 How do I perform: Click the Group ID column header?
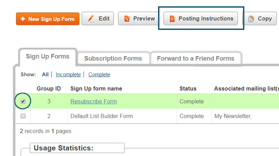coord(49,89)
